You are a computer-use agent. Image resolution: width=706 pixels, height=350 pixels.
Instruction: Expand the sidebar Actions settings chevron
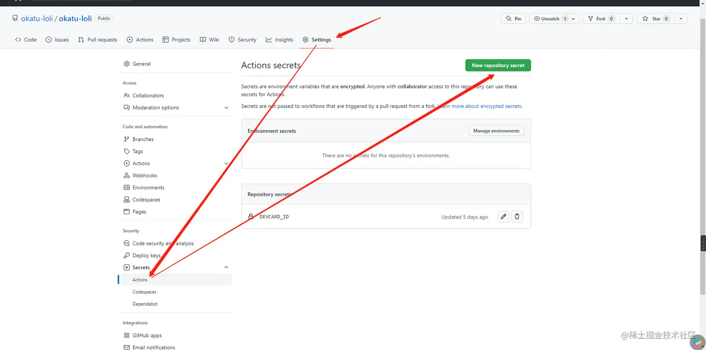point(226,163)
